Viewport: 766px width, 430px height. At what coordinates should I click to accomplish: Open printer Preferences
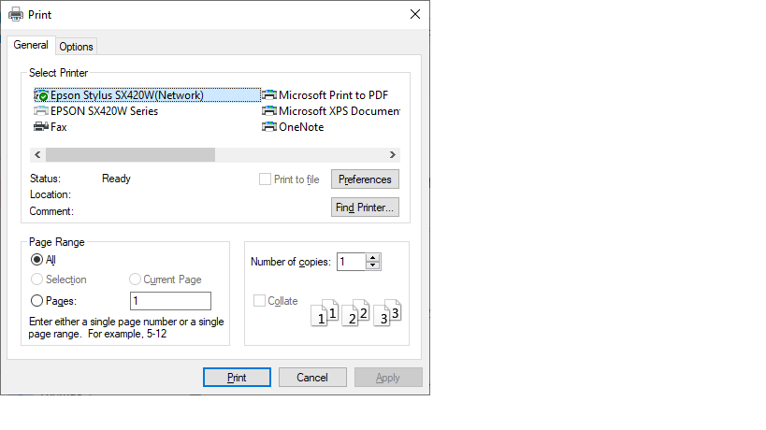(365, 179)
